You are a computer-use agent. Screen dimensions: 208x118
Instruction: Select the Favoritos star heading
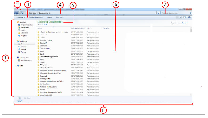pyautogui.click(x=21, y=22)
